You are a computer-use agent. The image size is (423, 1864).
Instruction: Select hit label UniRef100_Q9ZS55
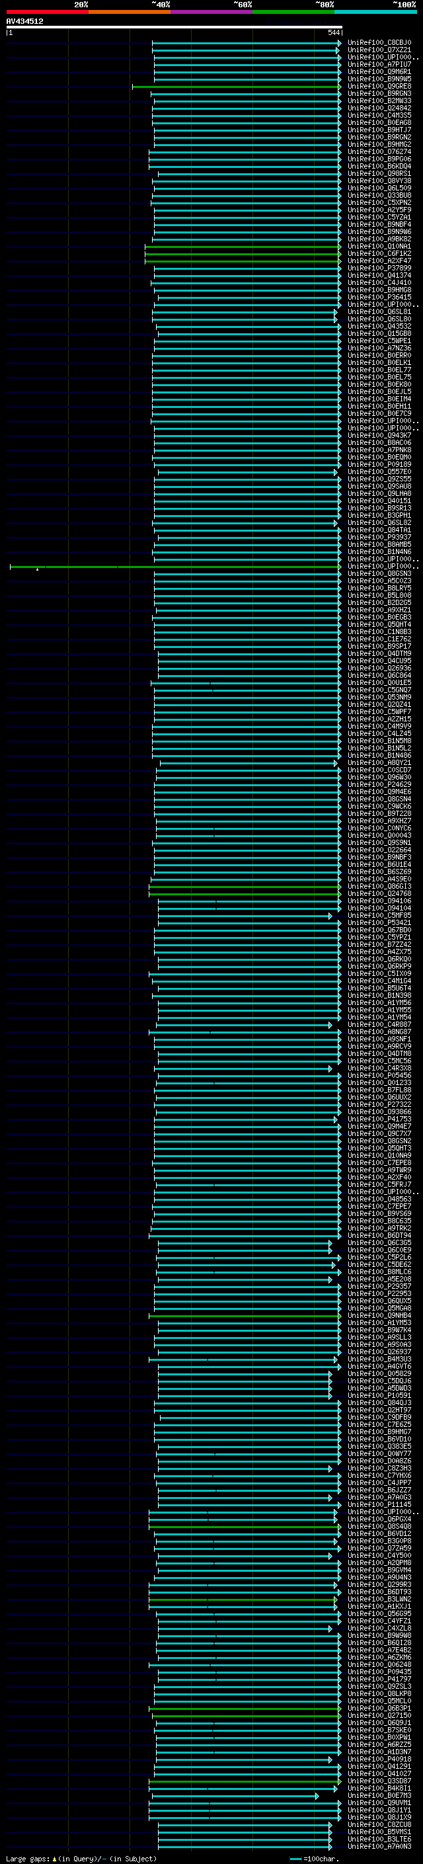379,479
